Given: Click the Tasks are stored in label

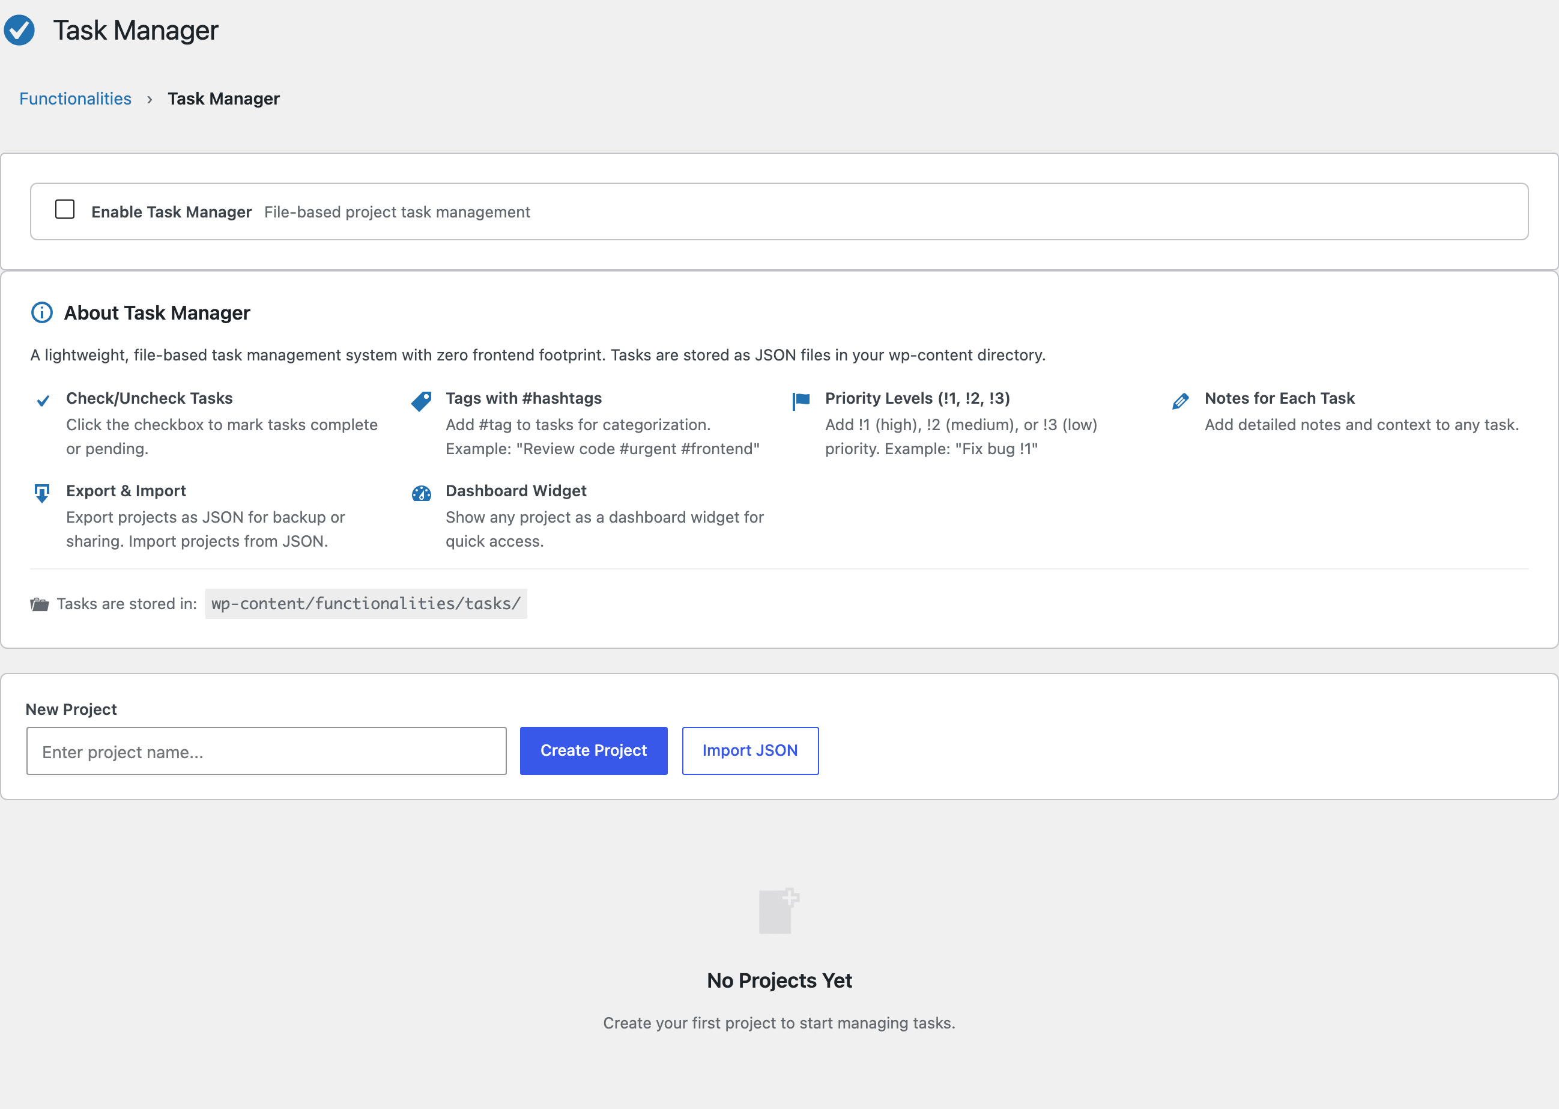Looking at the screenshot, I should coord(127,604).
